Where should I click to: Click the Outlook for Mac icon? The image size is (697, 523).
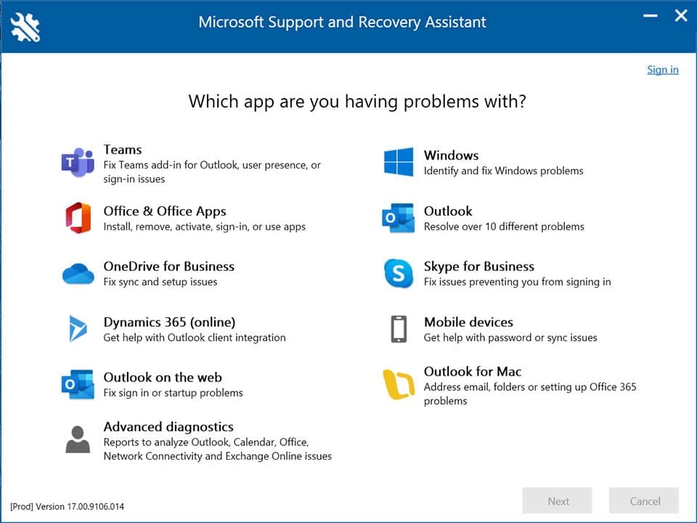pos(396,385)
